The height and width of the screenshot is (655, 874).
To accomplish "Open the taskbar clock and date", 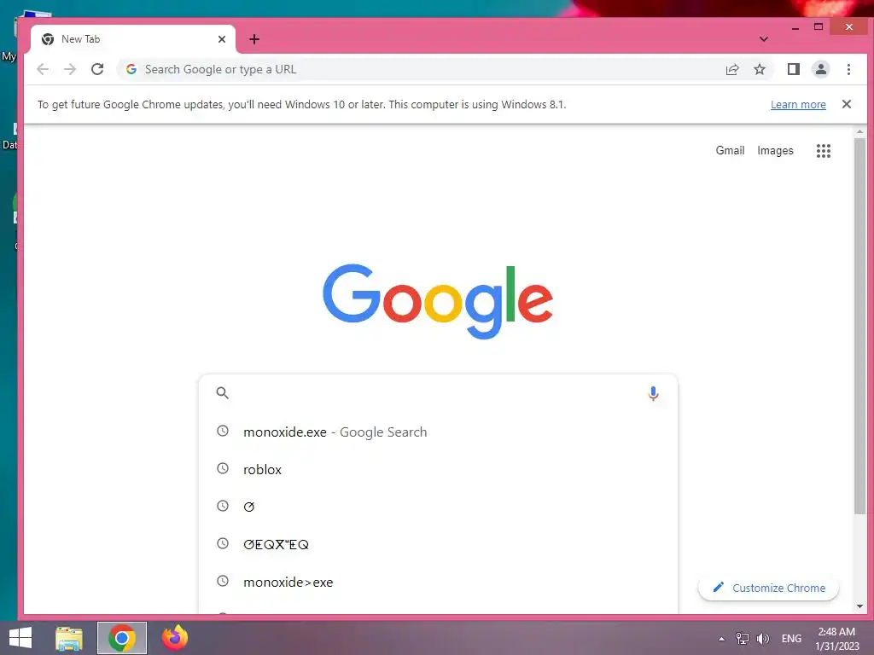I will point(836,638).
